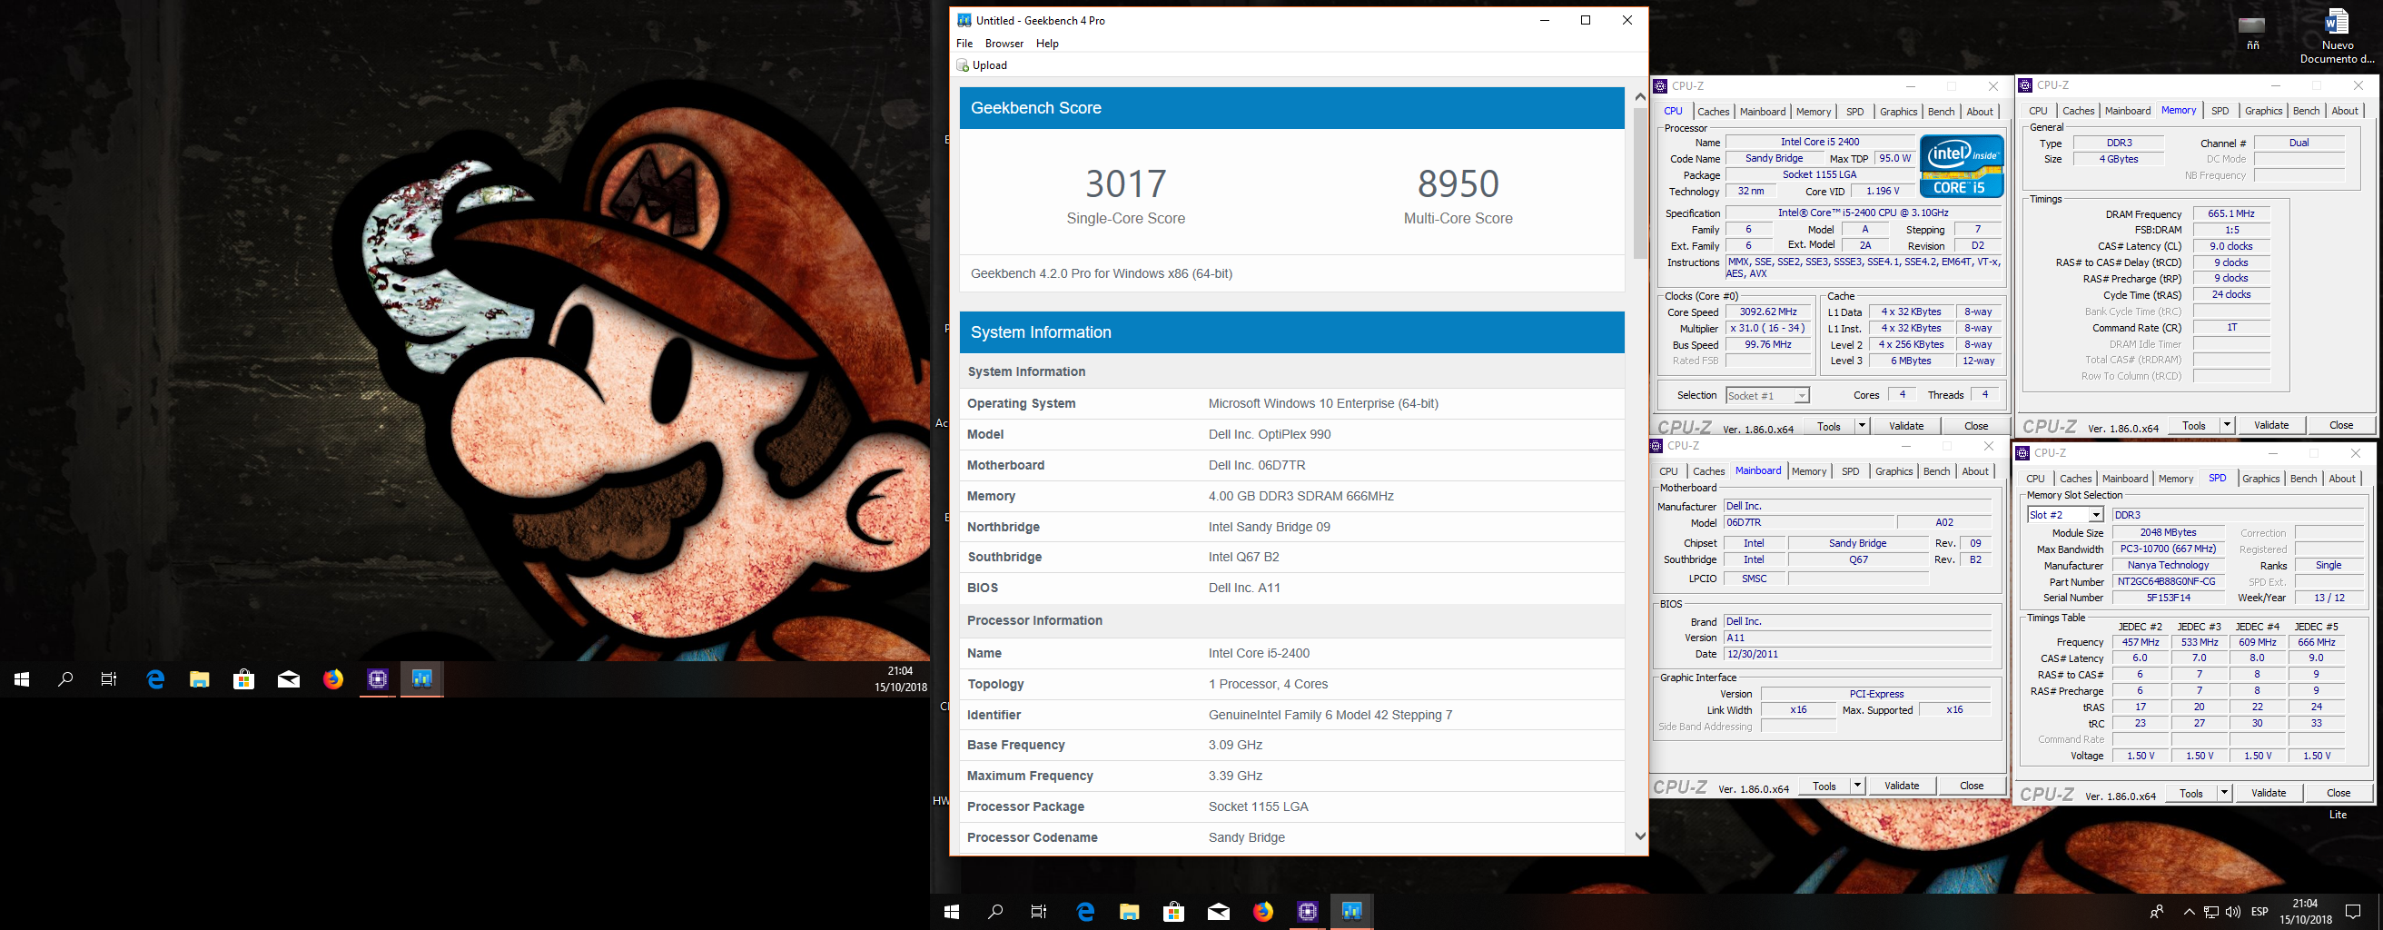
Task: Select the 'Nuevo Documento' Word desktop icon
Action: pyautogui.click(x=2337, y=37)
